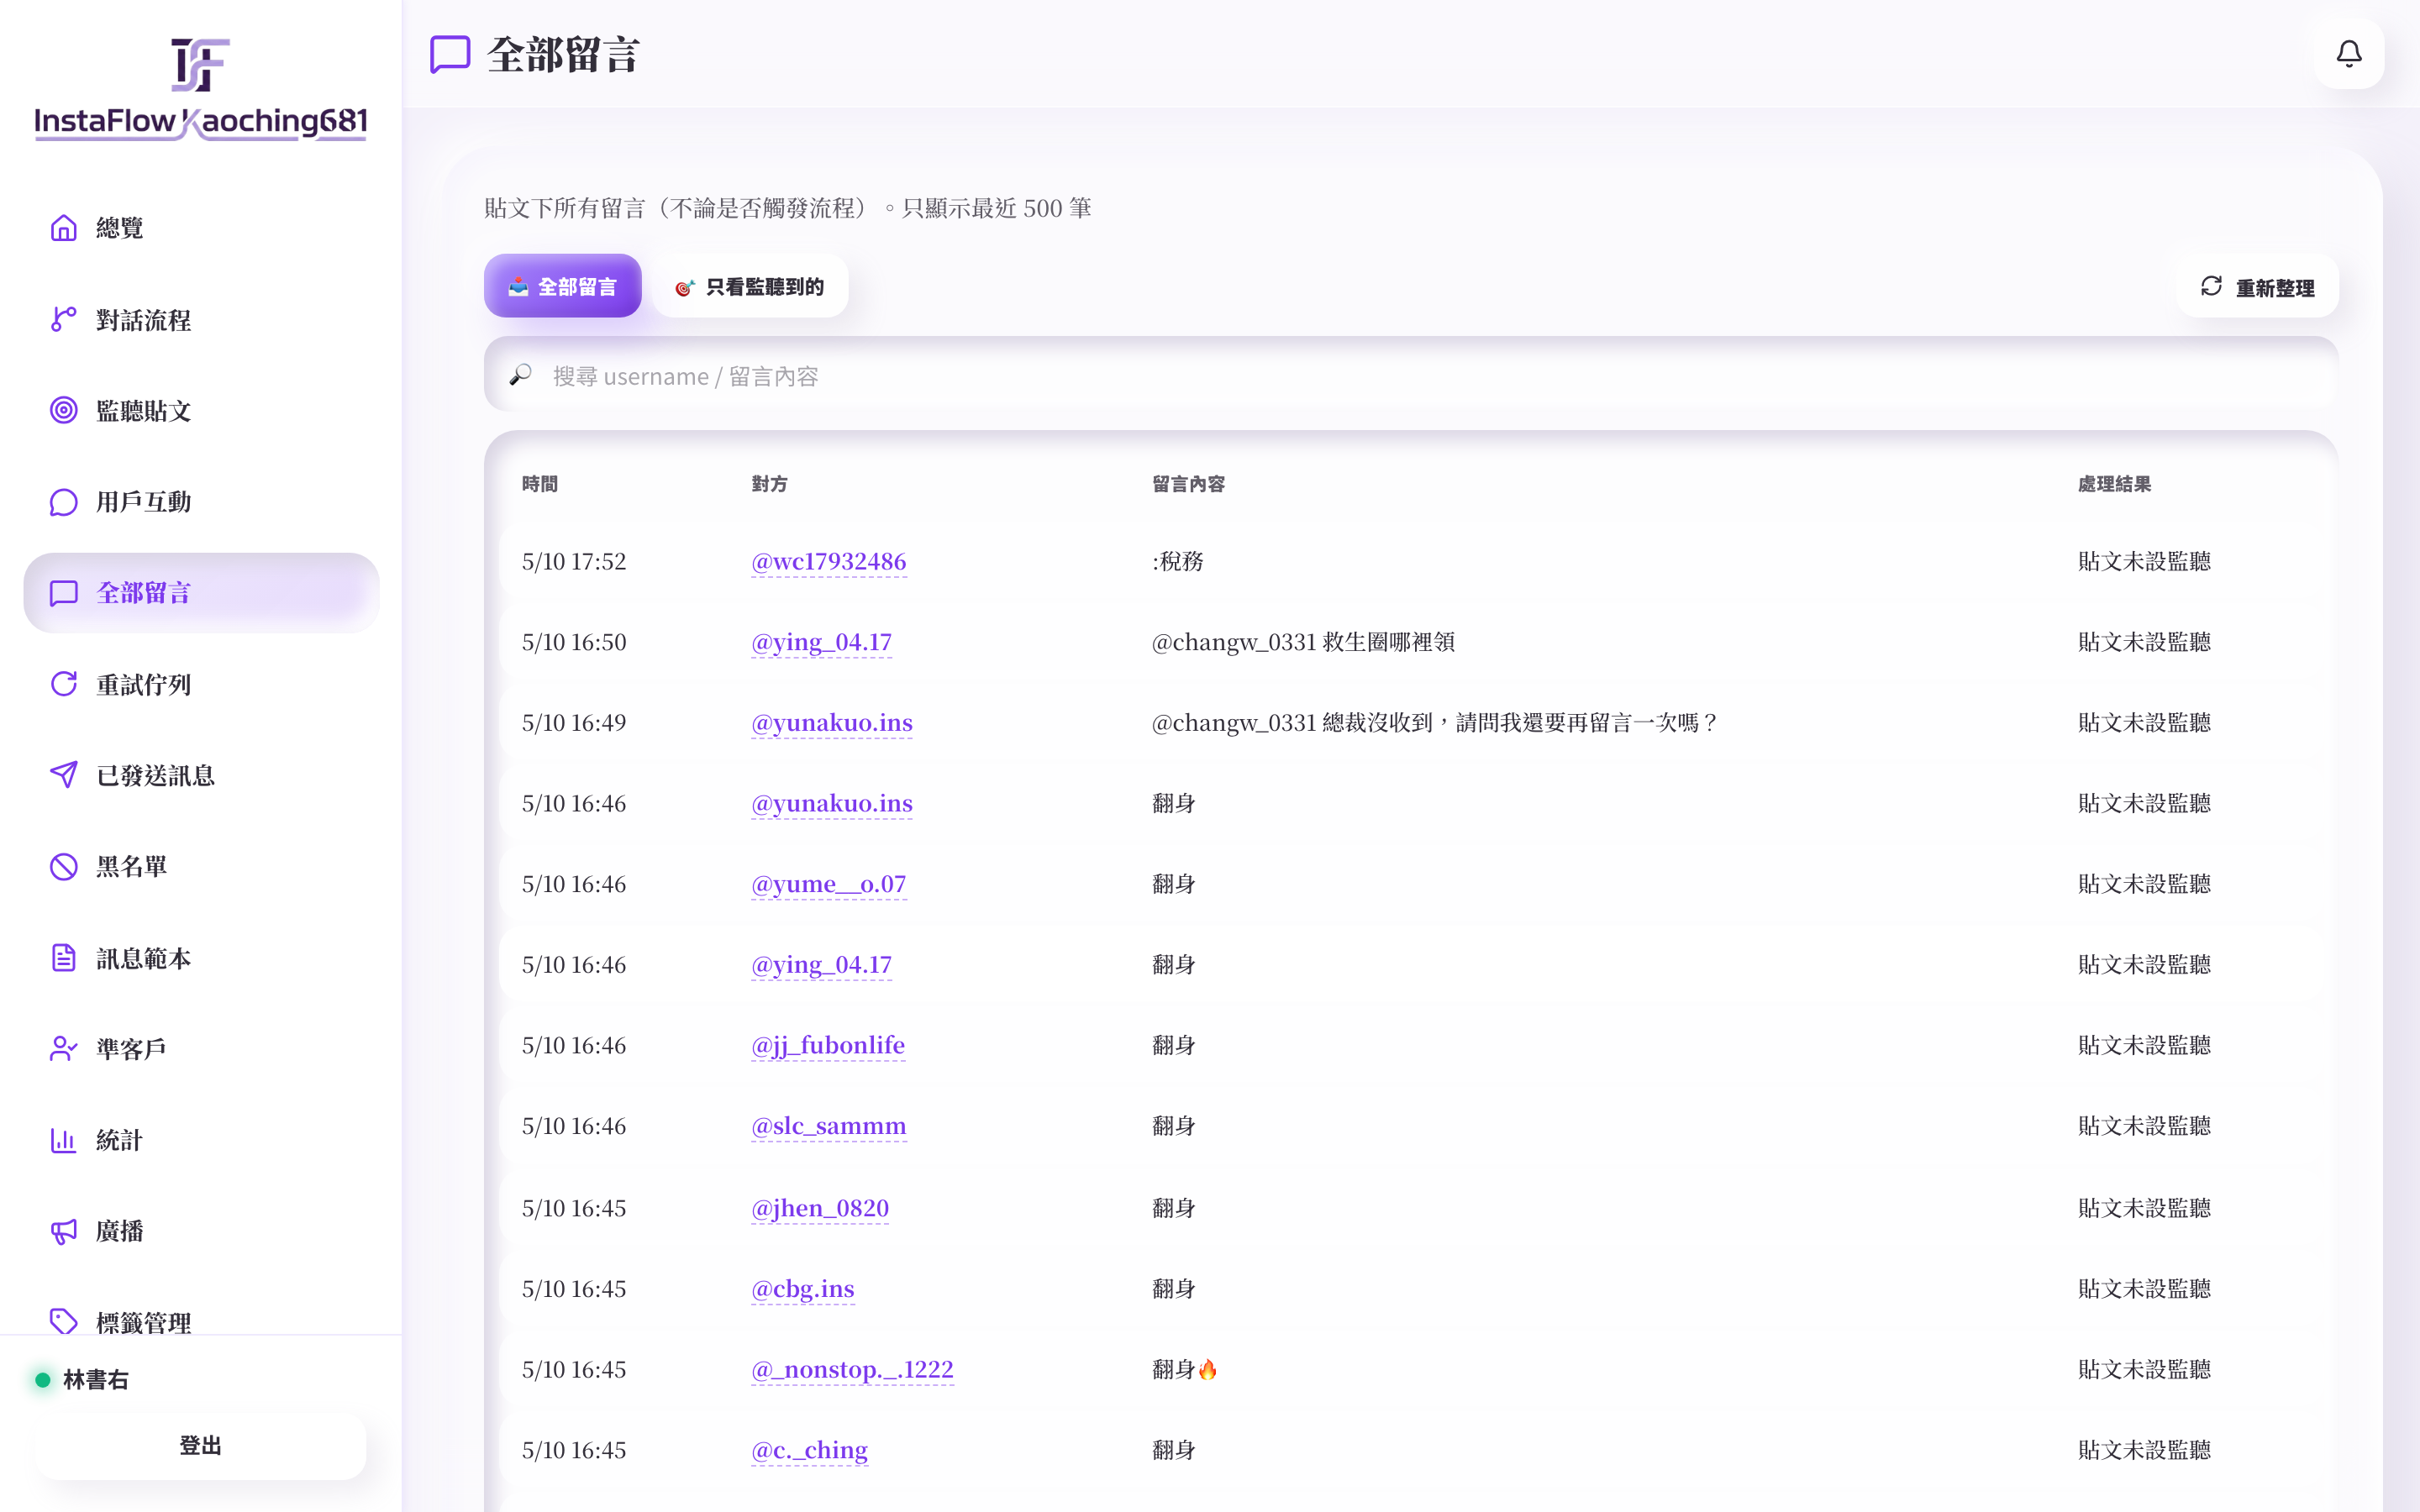Open @jj_fubonlife user link

coord(828,1045)
